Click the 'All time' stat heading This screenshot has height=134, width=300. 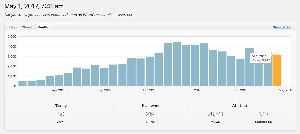239,106
